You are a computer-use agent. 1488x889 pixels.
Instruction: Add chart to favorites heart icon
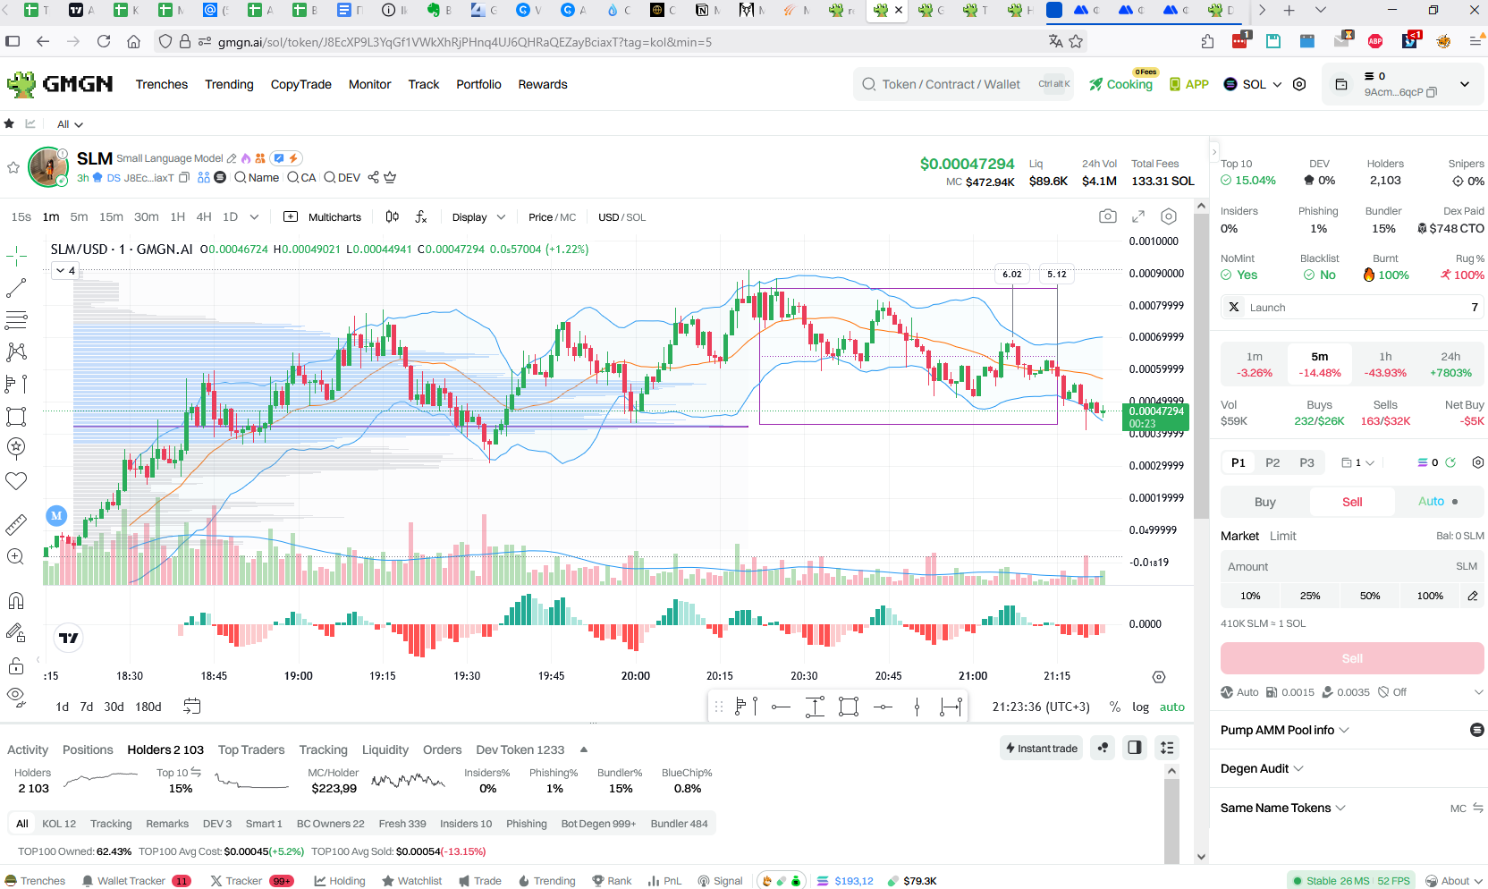click(16, 481)
